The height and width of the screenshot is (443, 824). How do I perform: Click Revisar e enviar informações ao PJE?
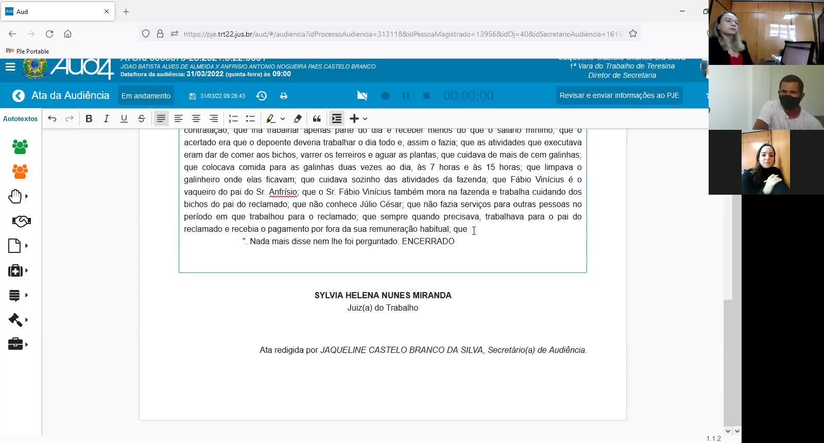pos(619,95)
